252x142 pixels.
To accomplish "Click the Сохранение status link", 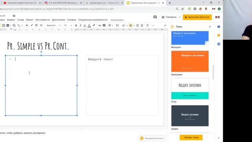I will pyautogui.click(x=117, y=20).
